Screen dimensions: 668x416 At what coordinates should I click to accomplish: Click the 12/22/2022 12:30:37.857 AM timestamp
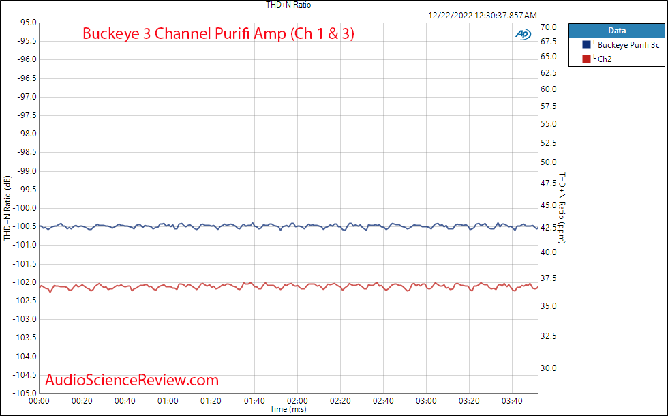click(x=483, y=16)
